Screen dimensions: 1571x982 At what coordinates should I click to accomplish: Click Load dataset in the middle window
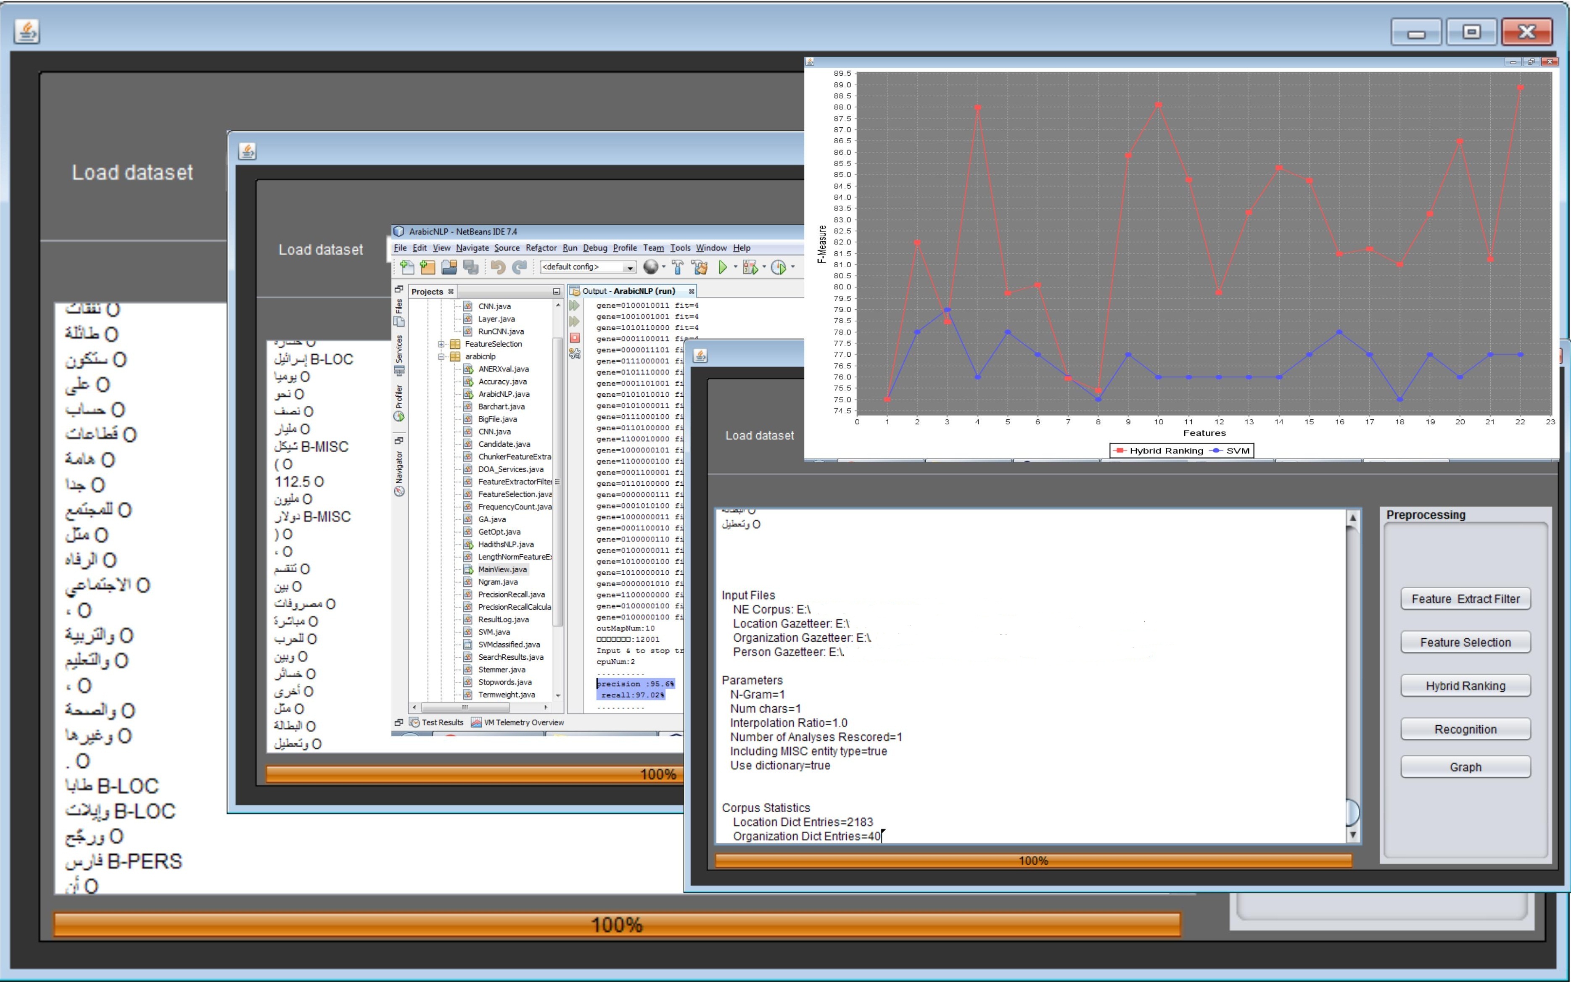(321, 250)
